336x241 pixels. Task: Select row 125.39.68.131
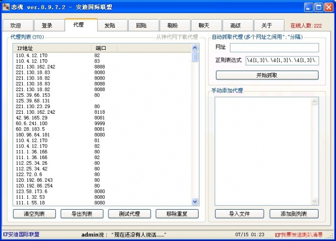pos(102,101)
